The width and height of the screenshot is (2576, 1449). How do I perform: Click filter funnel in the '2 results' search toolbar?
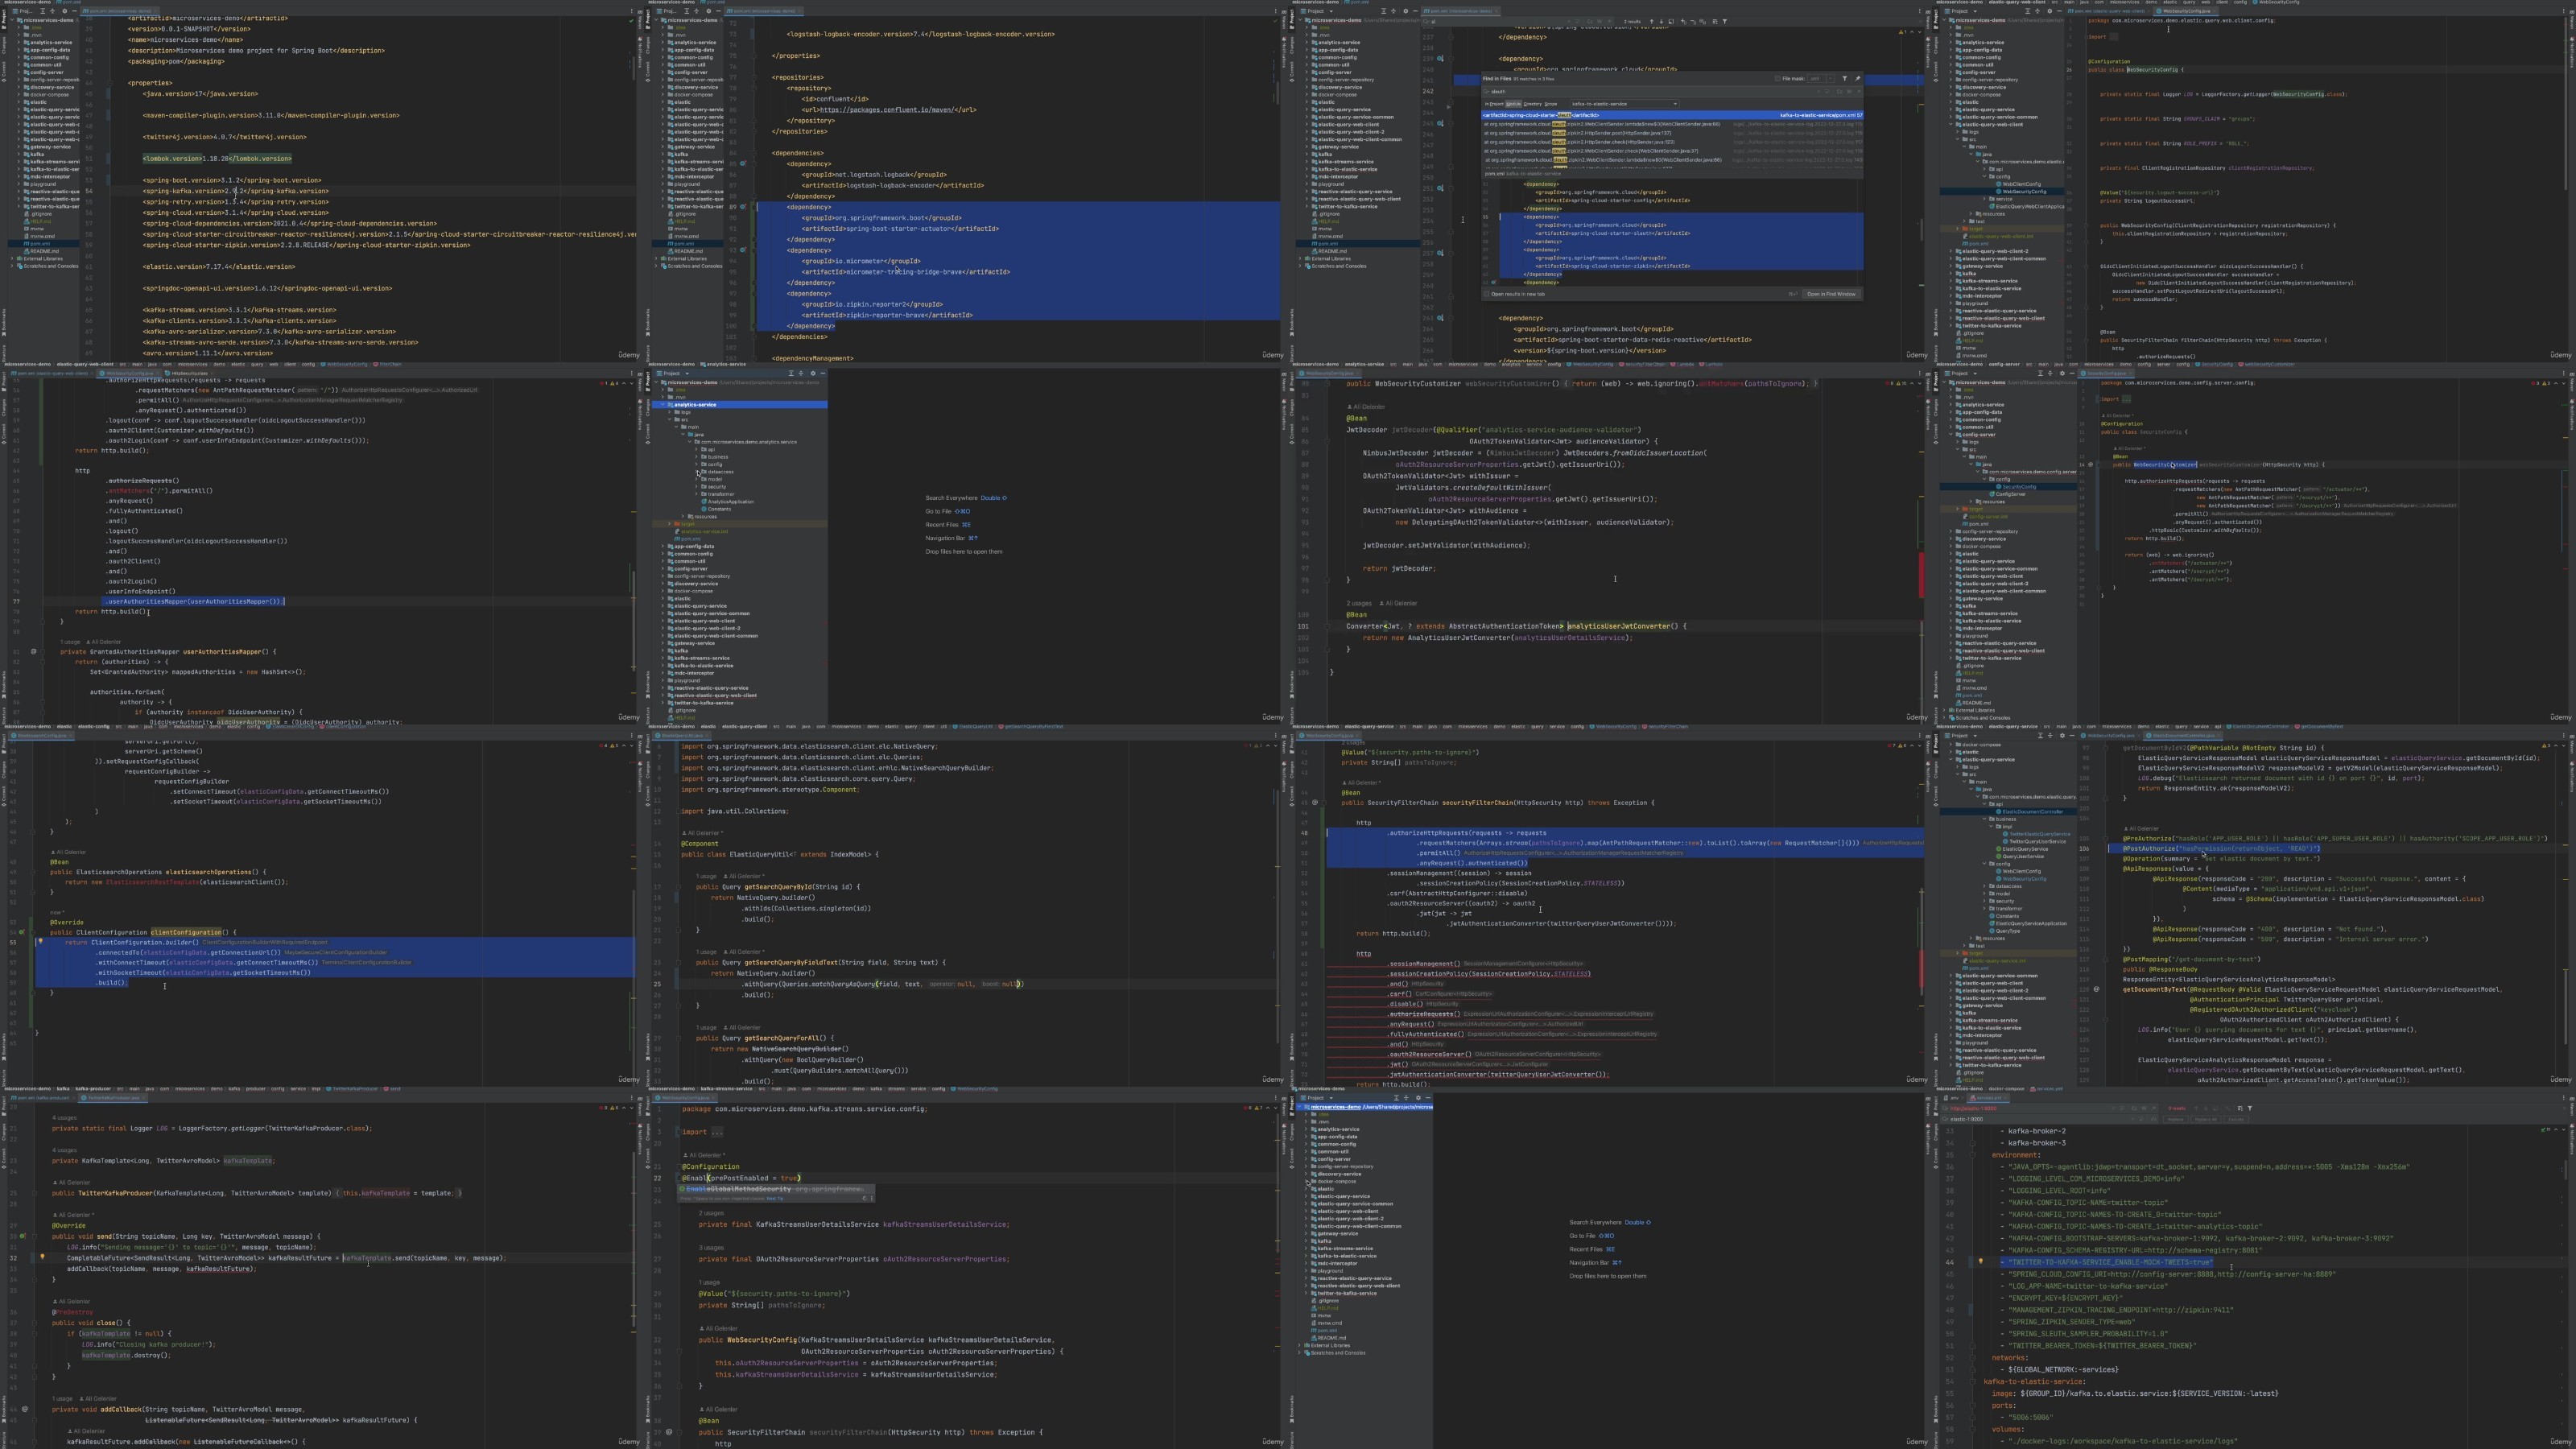click(1725, 21)
